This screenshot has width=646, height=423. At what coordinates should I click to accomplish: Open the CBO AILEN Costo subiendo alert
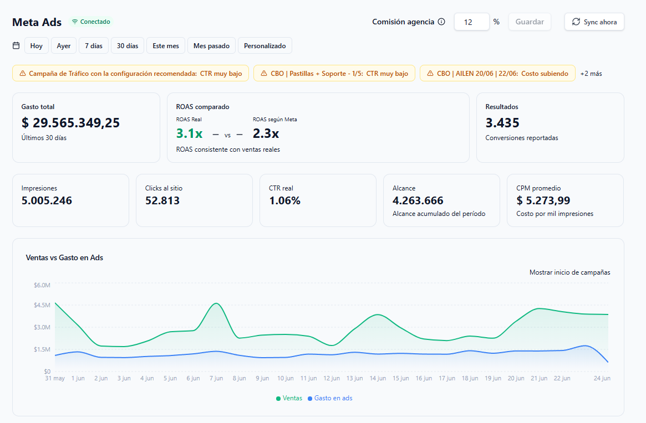tap(497, 73)
